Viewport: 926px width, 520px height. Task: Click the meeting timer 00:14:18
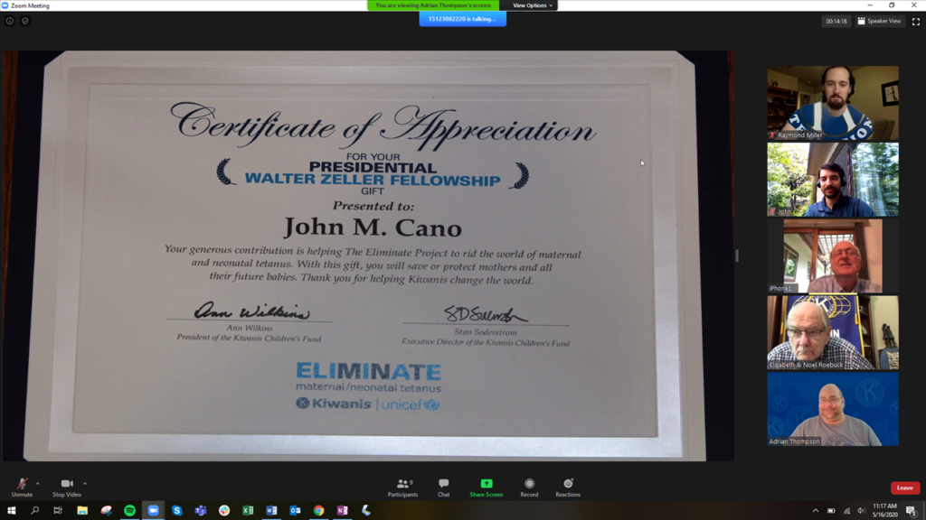click(x=836, y=22)
